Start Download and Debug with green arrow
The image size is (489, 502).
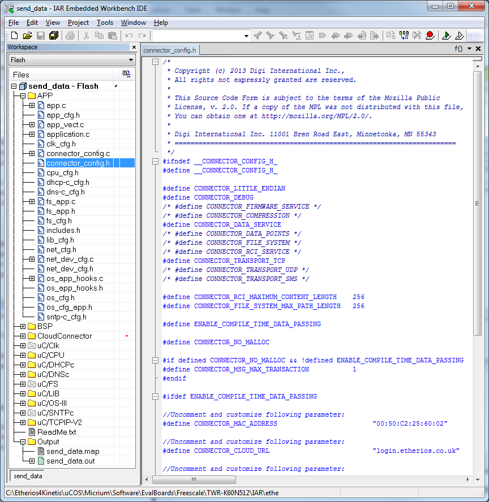(447, 36)
